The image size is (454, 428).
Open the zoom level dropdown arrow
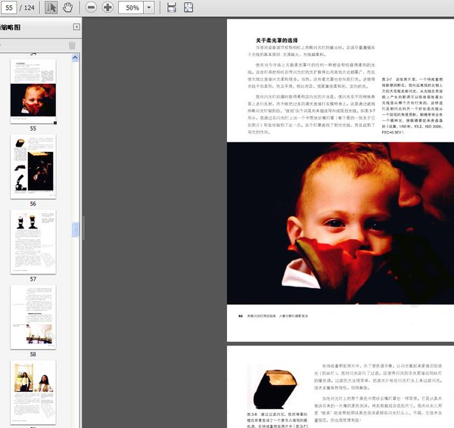coord(149,8)
